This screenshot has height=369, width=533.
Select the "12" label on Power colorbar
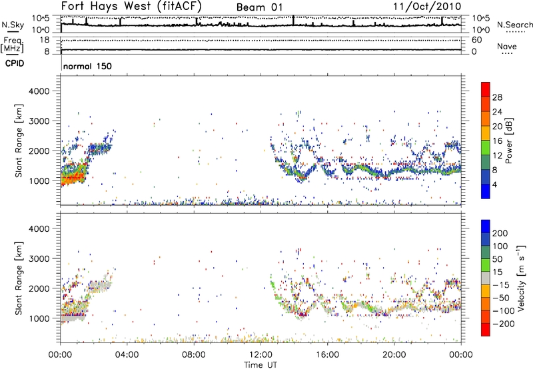[x=497, y=156]
